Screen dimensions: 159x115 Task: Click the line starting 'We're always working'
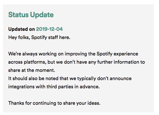73,54
